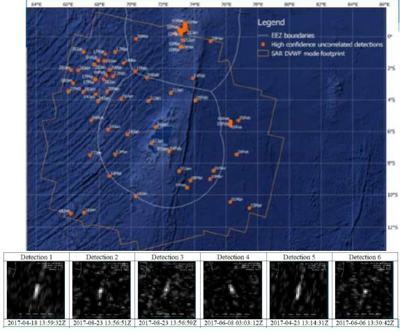Image resolution: width=400 pixels, height=331 pixels.
Task: Select timestamp 2017-06-06 13:30:42Z
Action: pyautogui.click(x=364, y=323)
